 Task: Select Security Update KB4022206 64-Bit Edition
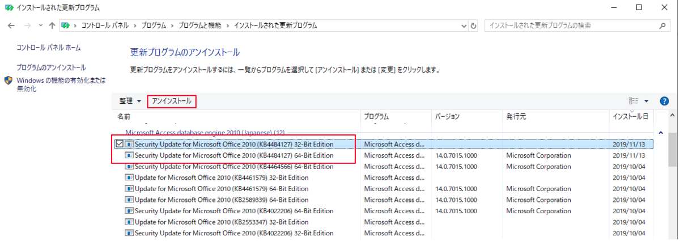click(234, 211)
